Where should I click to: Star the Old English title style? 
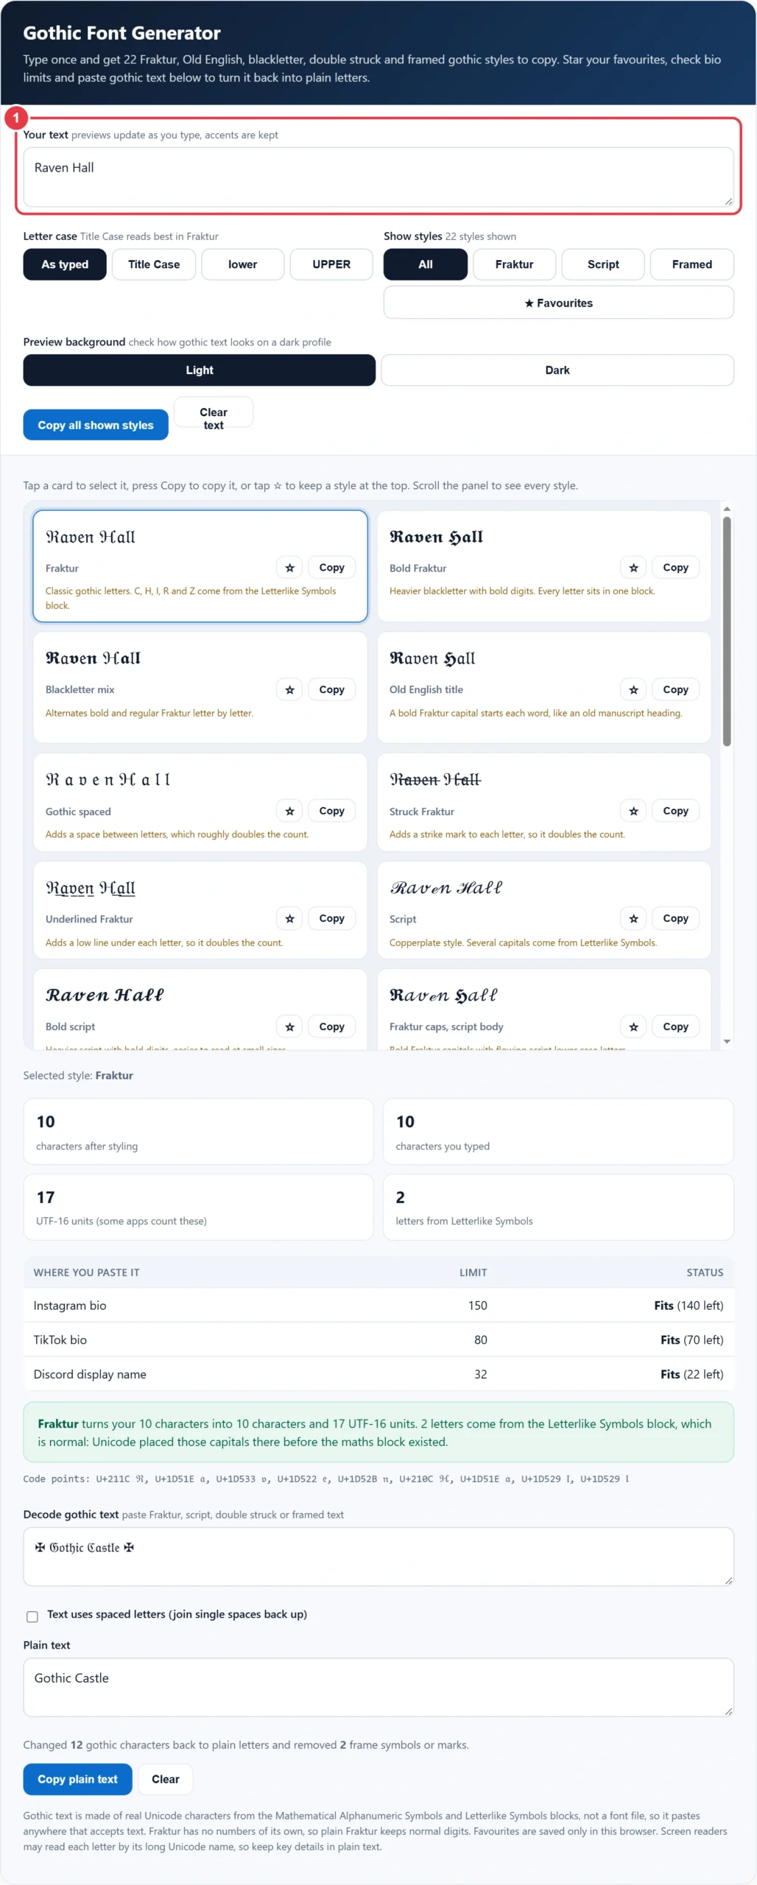(633, 690)
